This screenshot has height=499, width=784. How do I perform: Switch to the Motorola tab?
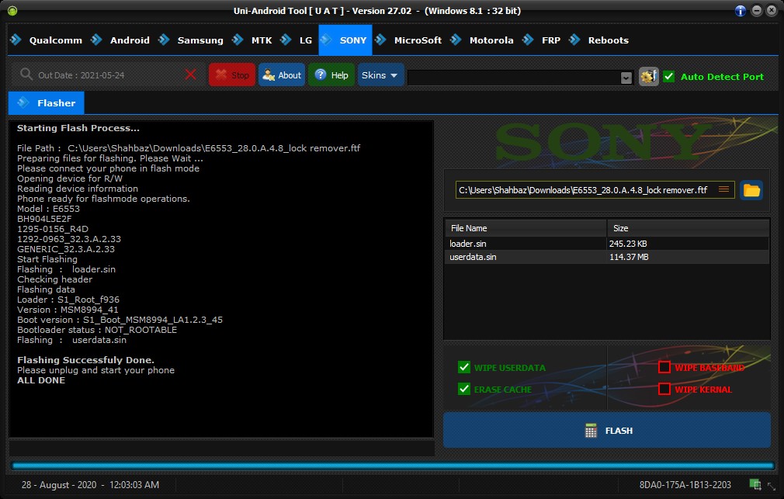482,40
